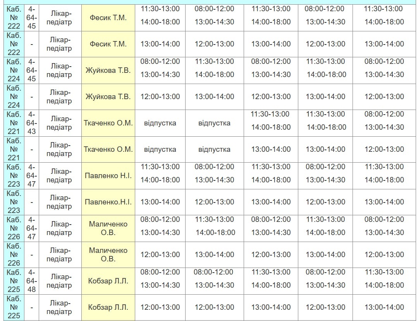
Task: Click 'Ткаченко О.М.' in the row with phone 4-64-43
Action: click(108, 123)
